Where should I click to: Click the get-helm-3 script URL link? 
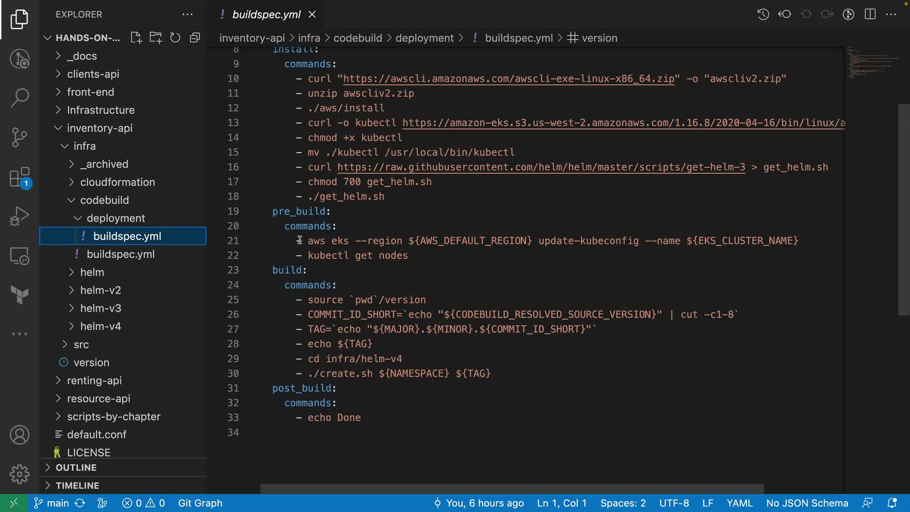click(541, 167)
